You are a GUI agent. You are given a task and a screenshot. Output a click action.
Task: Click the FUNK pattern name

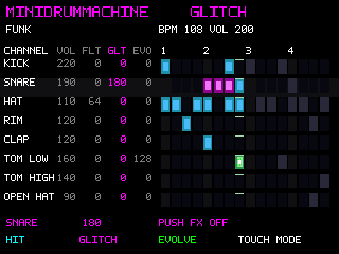[x=19, y=29]
